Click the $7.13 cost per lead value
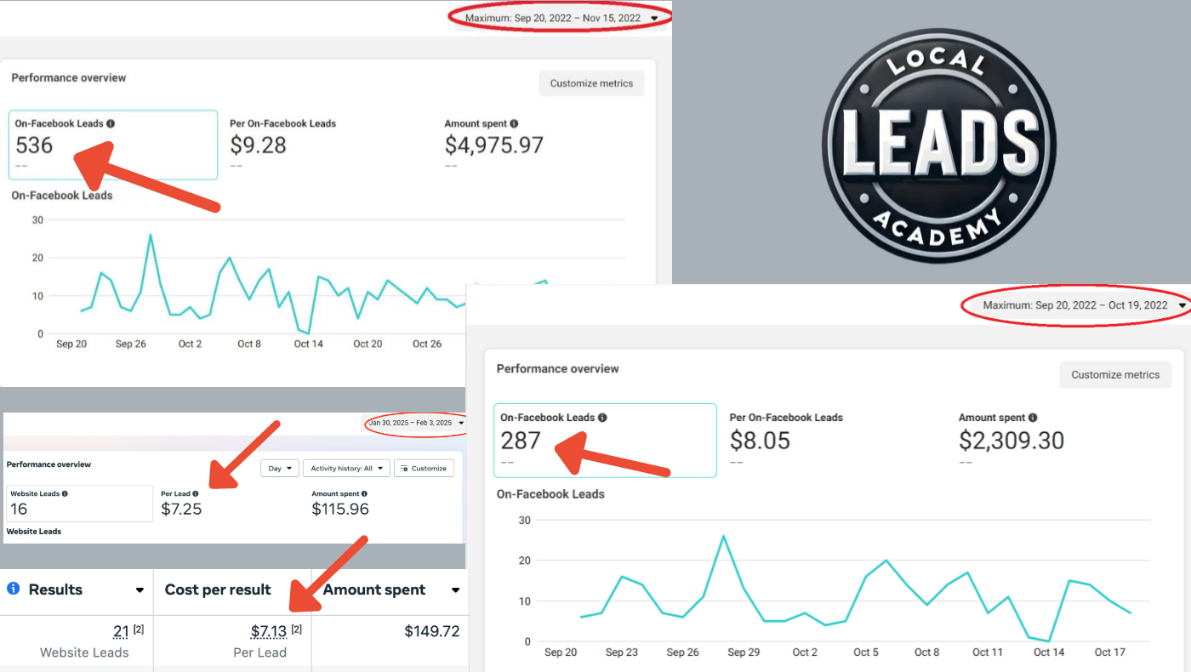Screen dimensions: 1191x672 270,631
